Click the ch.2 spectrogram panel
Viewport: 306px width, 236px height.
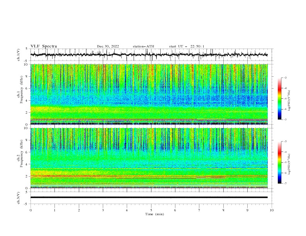149,158
